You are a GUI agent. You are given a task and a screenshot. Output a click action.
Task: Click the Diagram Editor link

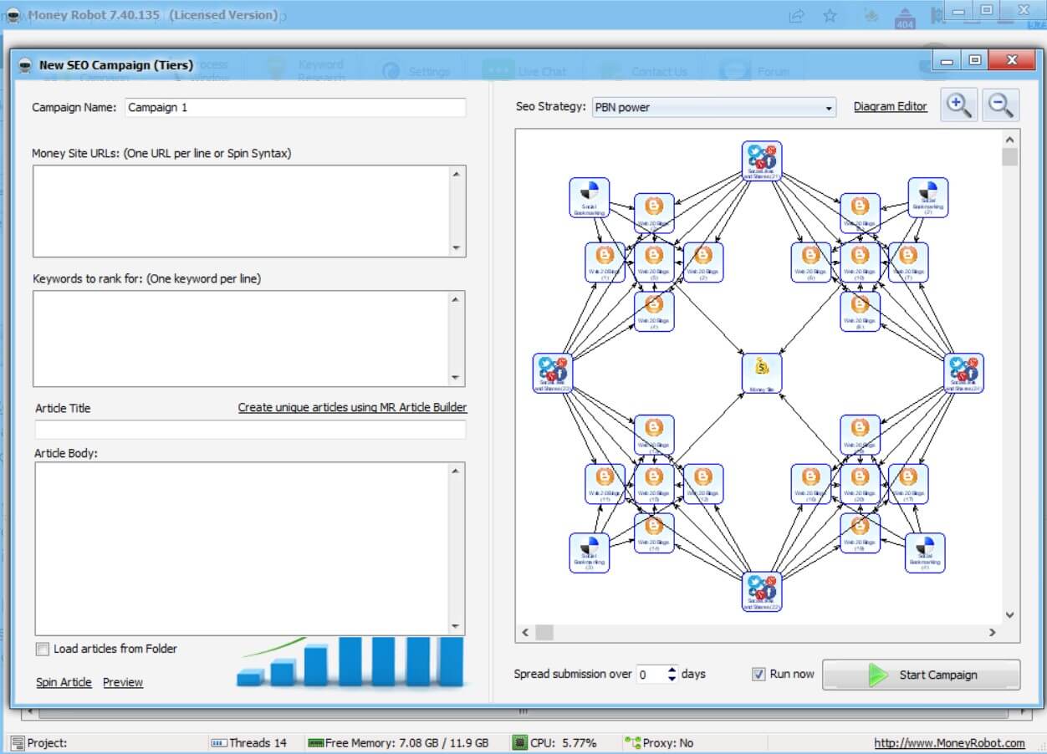[891, 106]
